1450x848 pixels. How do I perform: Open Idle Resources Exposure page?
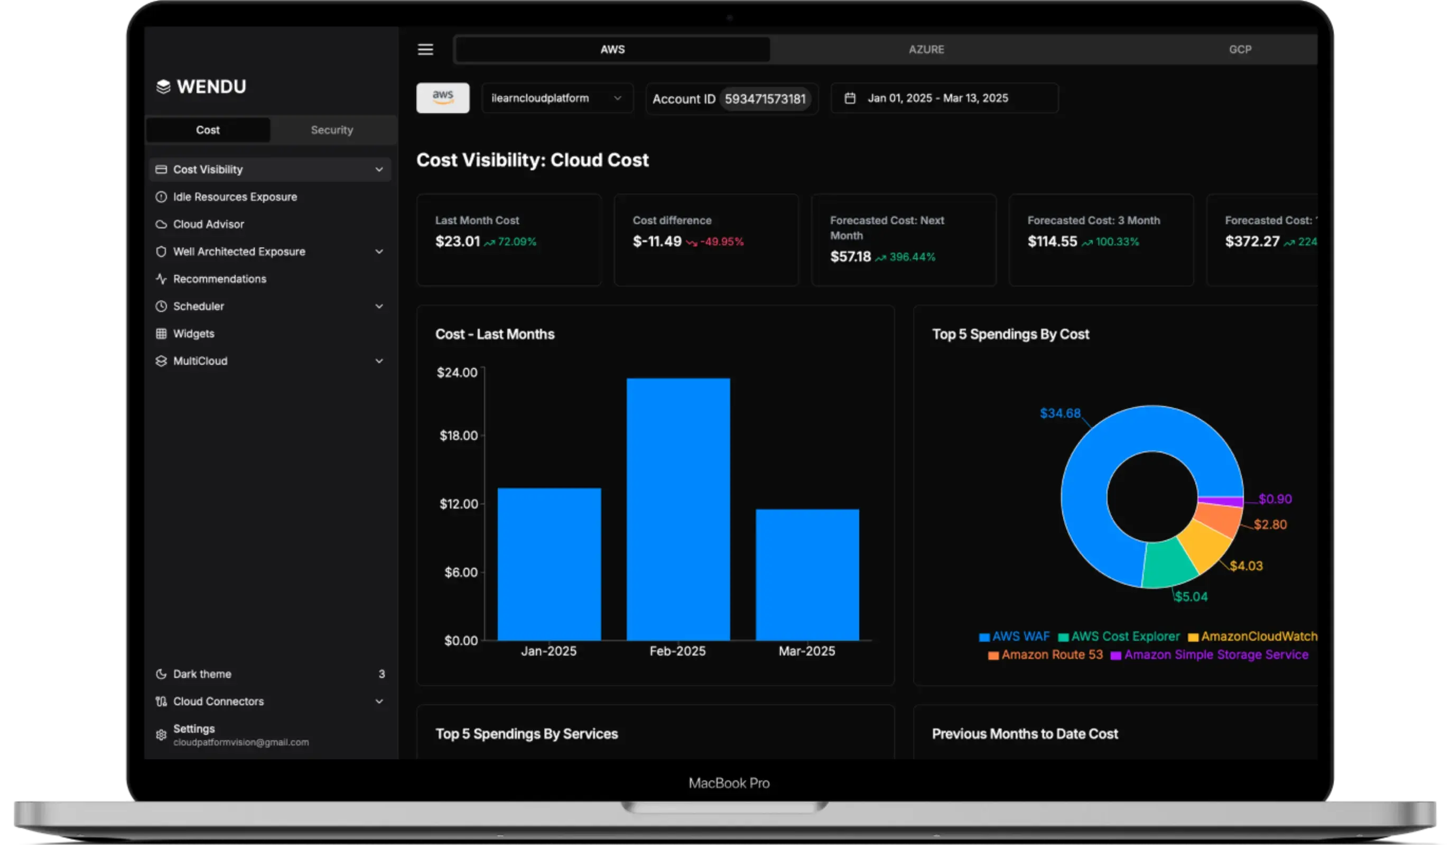point(270,197)
